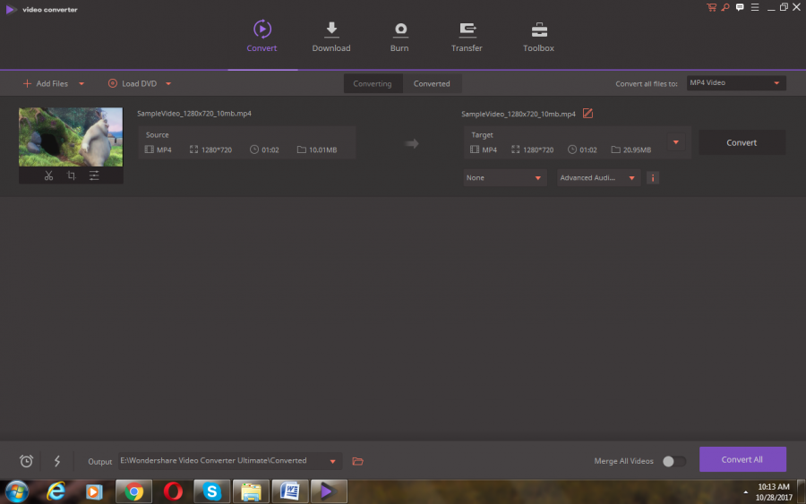Show the Converted files list
The width and height of the screenshot is (806, 504).
(x=432, y=83)
